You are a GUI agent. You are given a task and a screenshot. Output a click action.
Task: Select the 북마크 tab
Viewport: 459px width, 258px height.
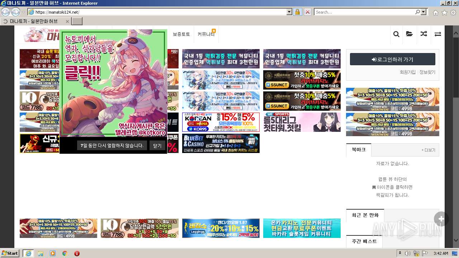359,150
